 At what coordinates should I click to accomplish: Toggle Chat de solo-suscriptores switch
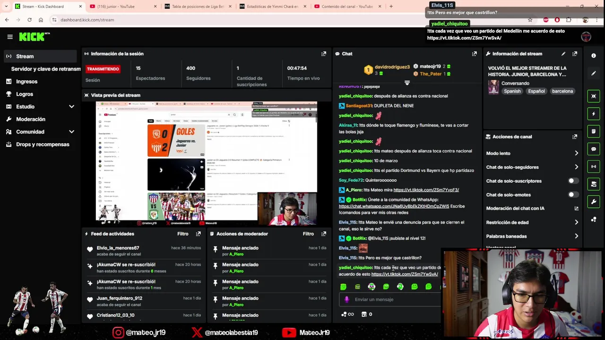pos(573,181)
